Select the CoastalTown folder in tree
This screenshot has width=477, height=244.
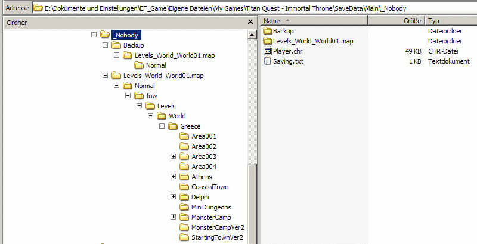[209, 187]
